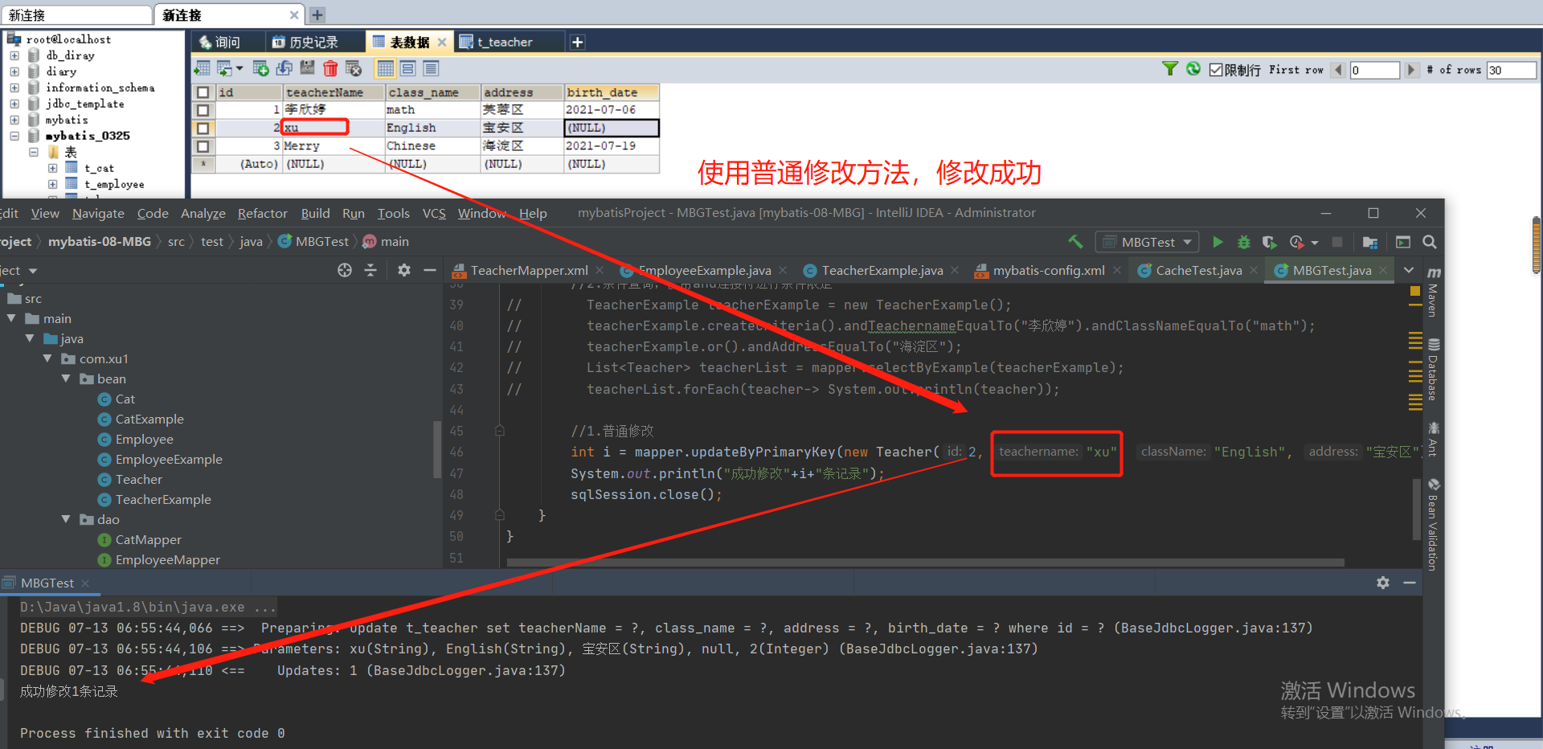Open Maven tool window on right sidebar

1434,291
